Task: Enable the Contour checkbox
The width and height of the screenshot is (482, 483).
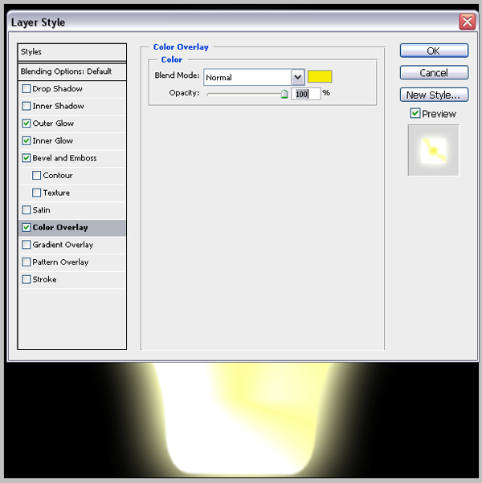Action: [36, 175]
